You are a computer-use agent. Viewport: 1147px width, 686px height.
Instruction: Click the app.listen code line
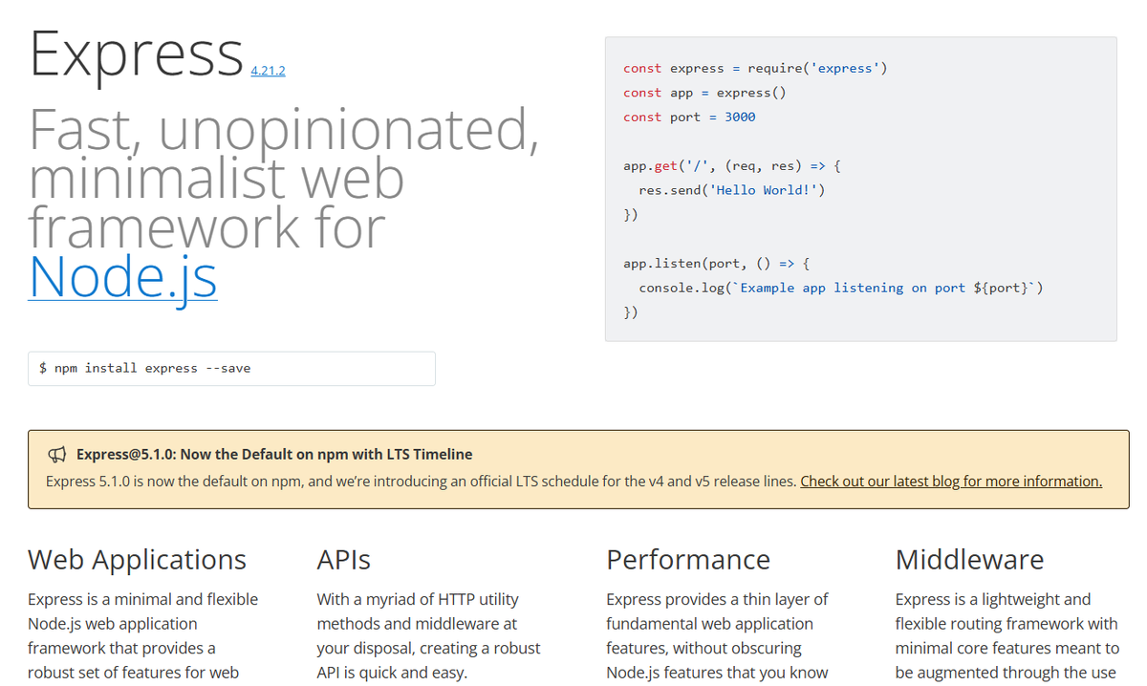coord(718,263)
